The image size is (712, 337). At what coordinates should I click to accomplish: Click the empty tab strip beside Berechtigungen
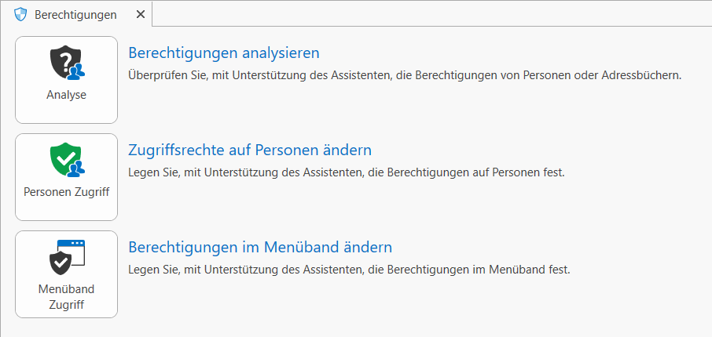click(431, 13)
